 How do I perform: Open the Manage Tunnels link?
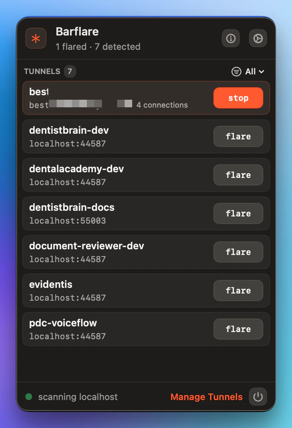pyautogui.click(x=207, y=397)
